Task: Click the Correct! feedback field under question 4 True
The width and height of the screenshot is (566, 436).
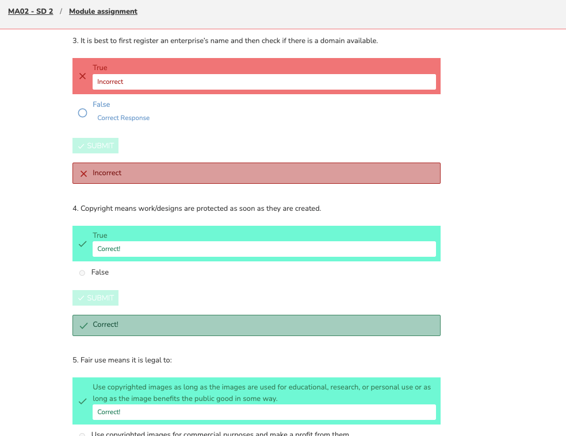Action: tap(264, 249)
